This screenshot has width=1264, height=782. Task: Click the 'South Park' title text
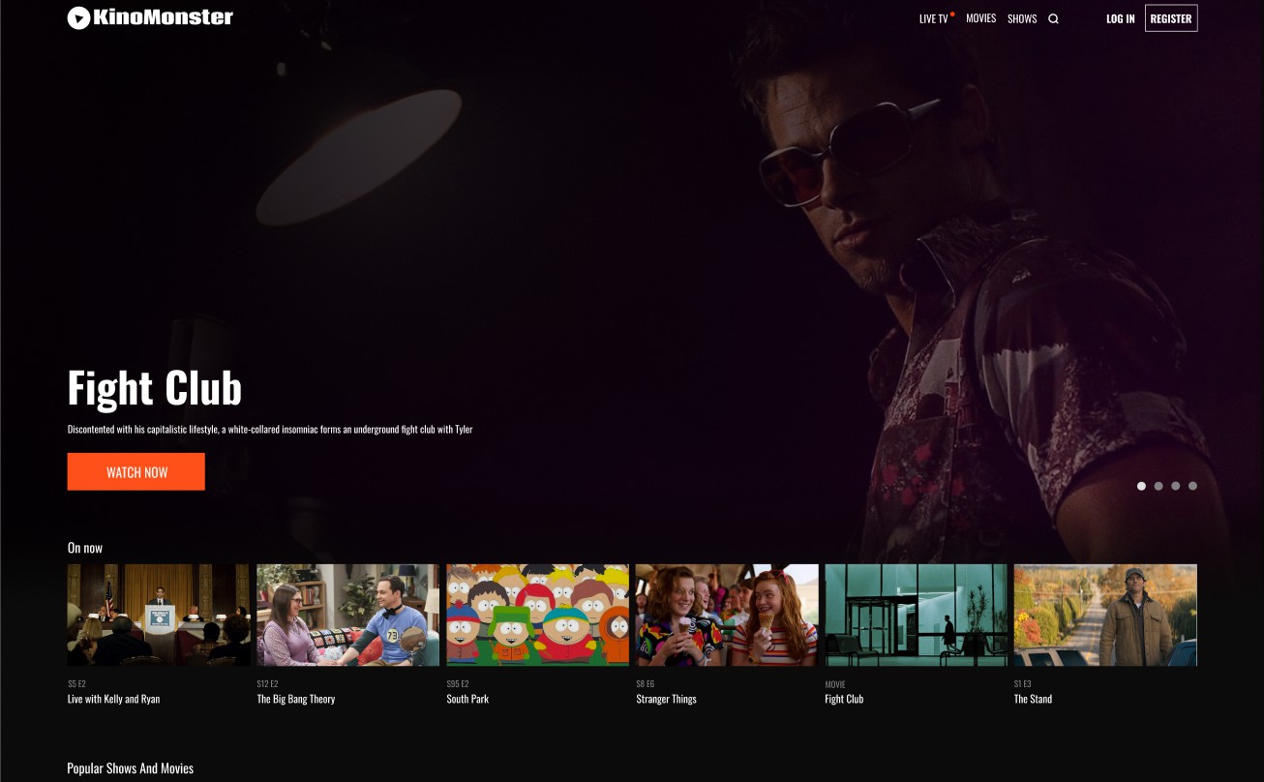tap(467, 699)
